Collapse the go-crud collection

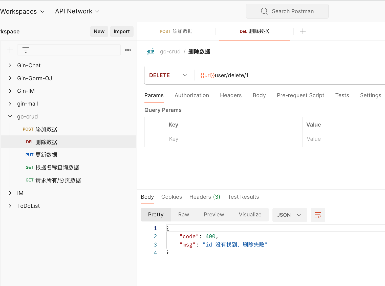tap(10, 117)
